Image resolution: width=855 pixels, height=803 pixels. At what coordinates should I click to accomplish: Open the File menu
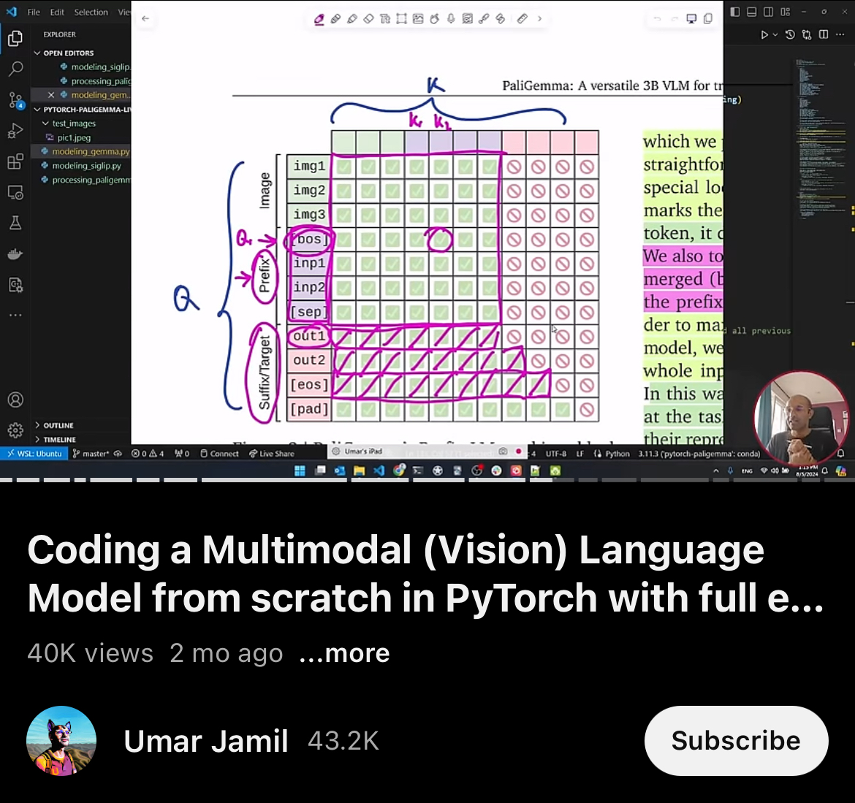pos(34,12)
